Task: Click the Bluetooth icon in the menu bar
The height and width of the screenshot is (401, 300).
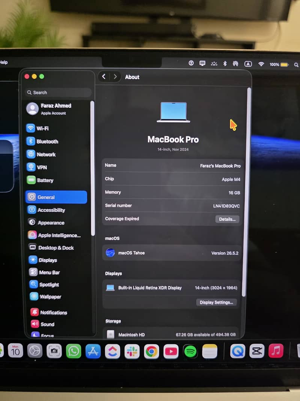Action: click(225, 64)
